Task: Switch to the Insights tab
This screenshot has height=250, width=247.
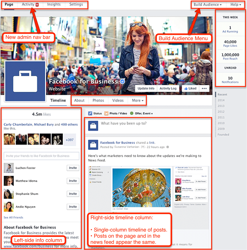Action: click(x=54, y=4)
